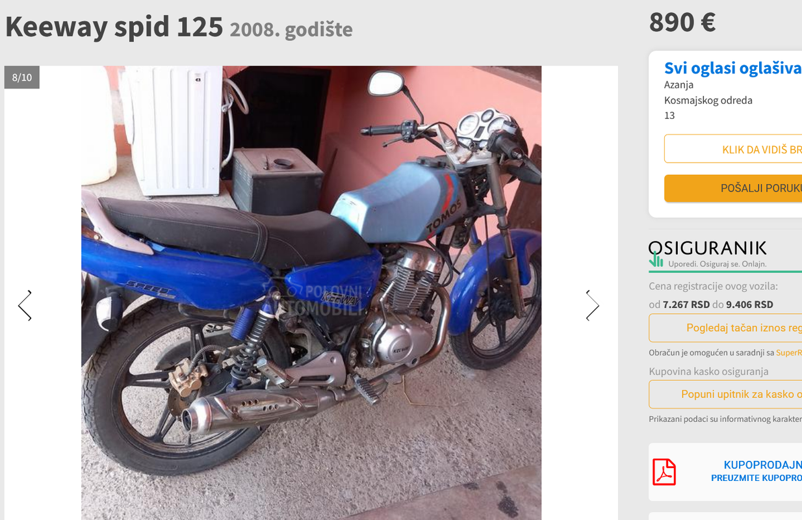This screenshot has width=802, height=520.
Task: Go to the previous photo with left arrow
Action: [25, 305]
